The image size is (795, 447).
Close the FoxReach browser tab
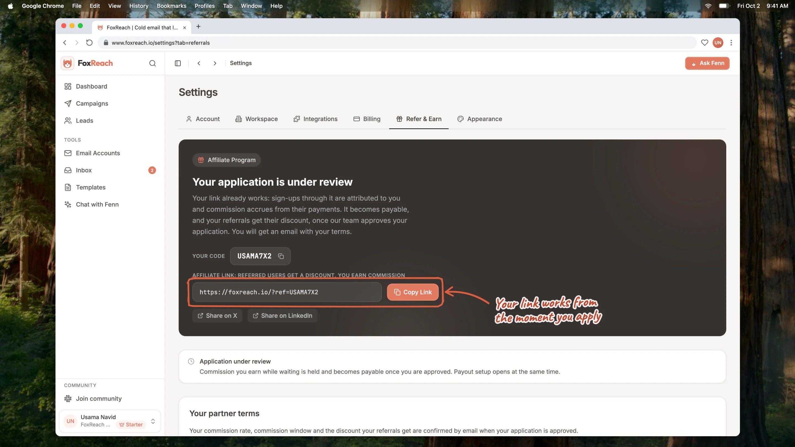pyautogui.click(x=185, y=28)
